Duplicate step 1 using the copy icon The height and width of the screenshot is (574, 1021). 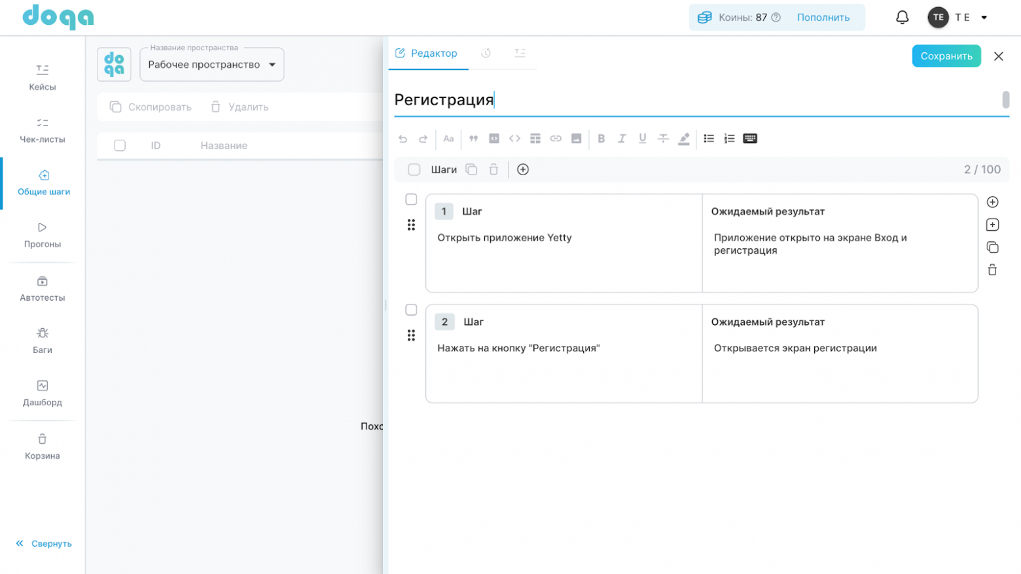click(992, 247)
